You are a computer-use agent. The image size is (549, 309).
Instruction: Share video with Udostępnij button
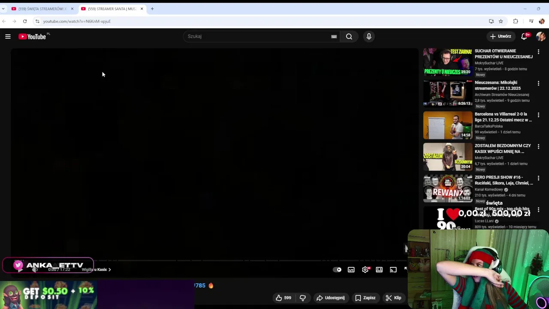[x=331, y=298]
